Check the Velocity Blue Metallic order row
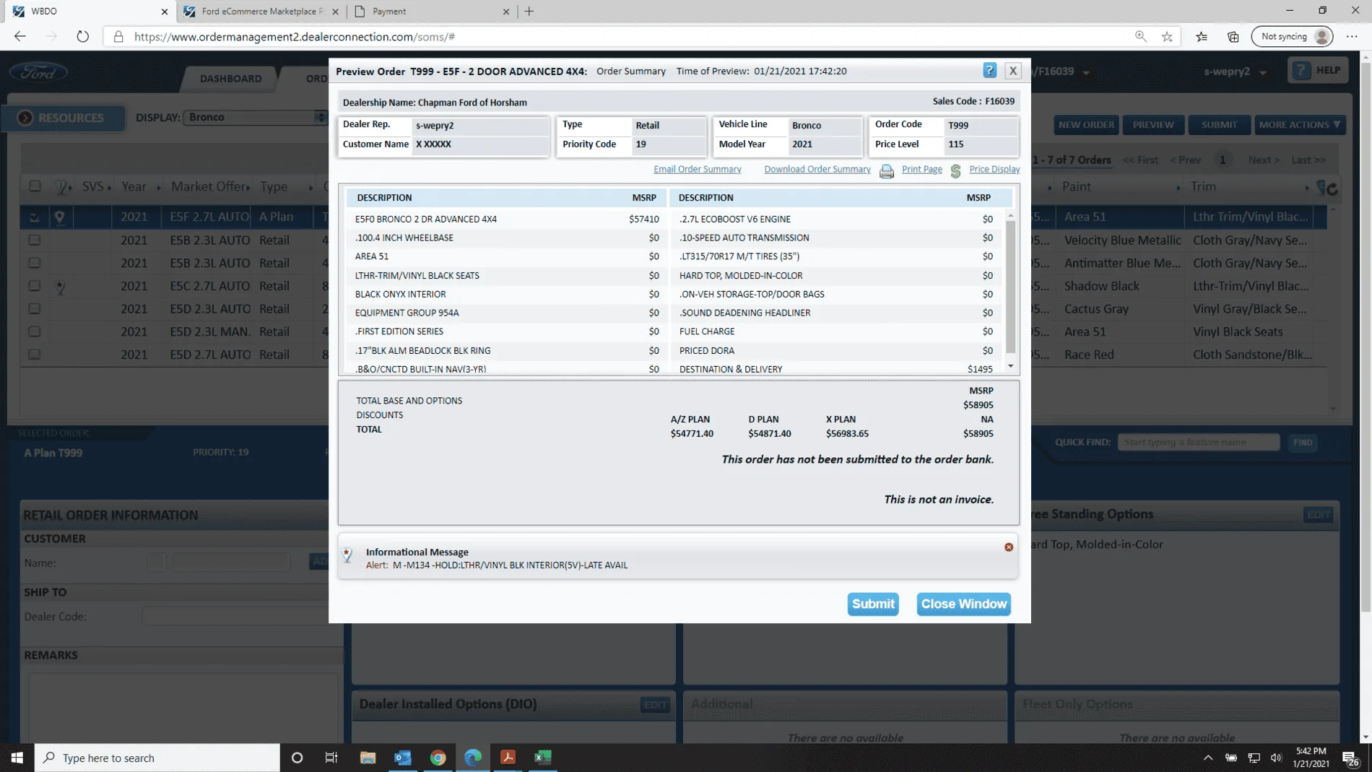 pos(35,240)
